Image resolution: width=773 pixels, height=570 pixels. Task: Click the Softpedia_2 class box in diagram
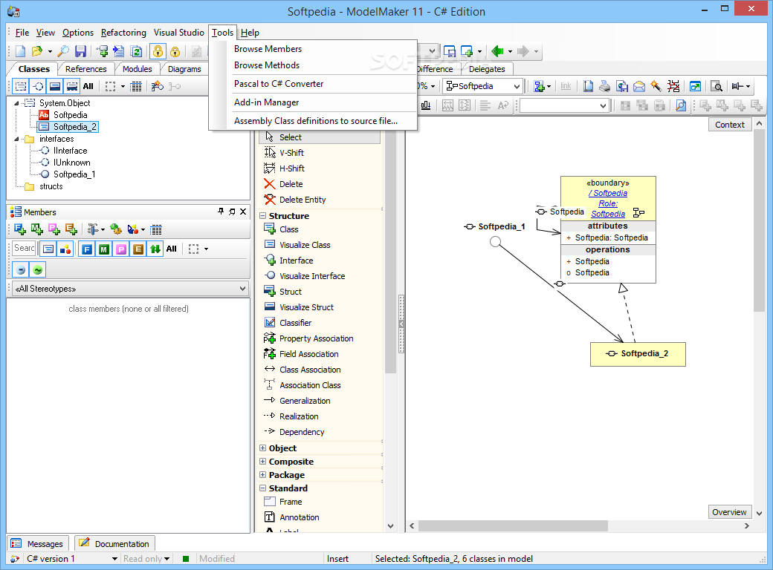(638, 354)
